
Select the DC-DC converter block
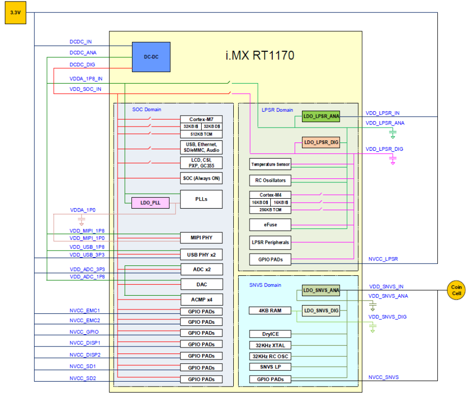click(x=151, y=56)
